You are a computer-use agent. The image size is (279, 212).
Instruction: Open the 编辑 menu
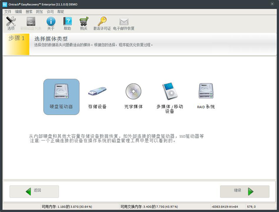(x=18, y=12)
